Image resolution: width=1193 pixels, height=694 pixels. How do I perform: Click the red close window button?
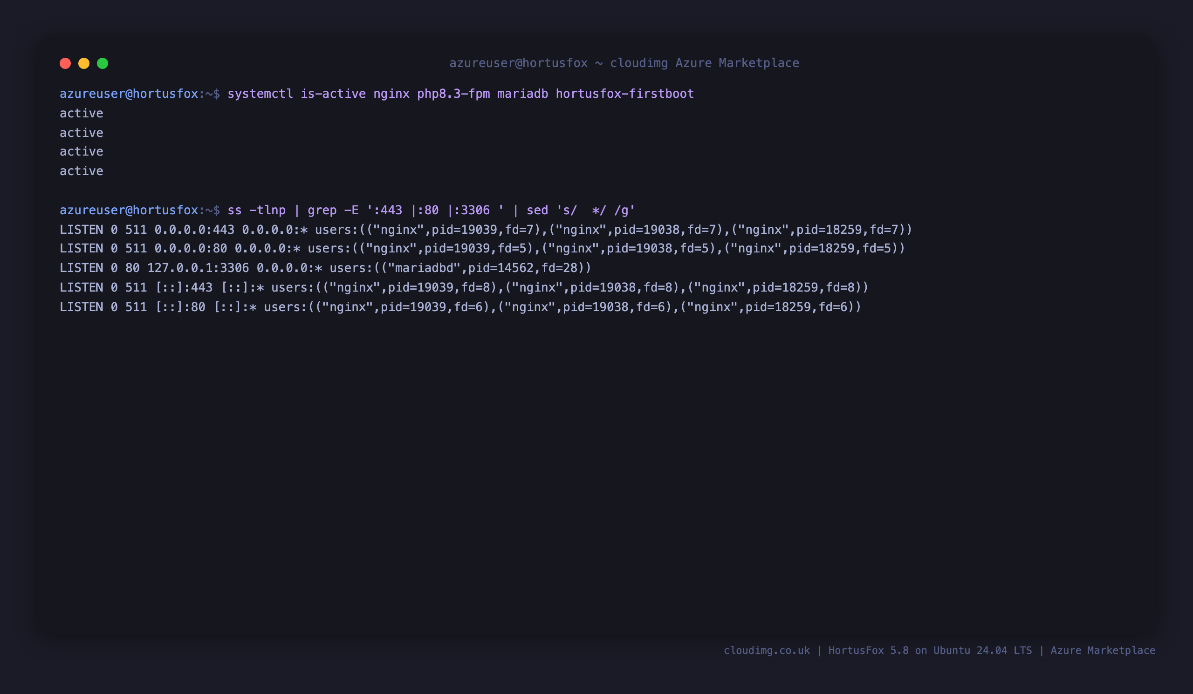click(x=65, y=63)
